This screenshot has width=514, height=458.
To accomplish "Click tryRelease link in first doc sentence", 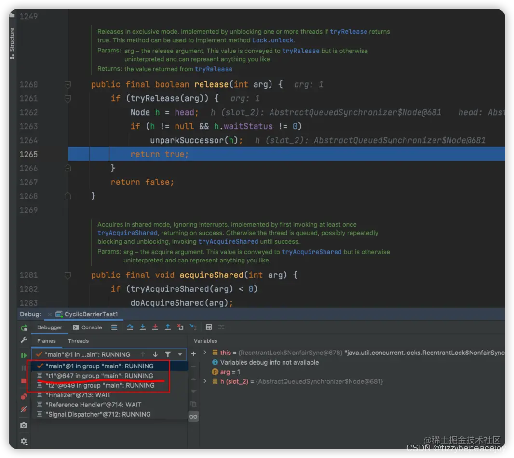I will click(x=348, y=32).
